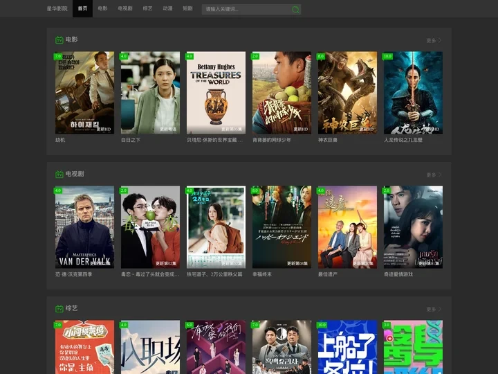Expand more via chevron in 电视剧 section

click(440, 175)
